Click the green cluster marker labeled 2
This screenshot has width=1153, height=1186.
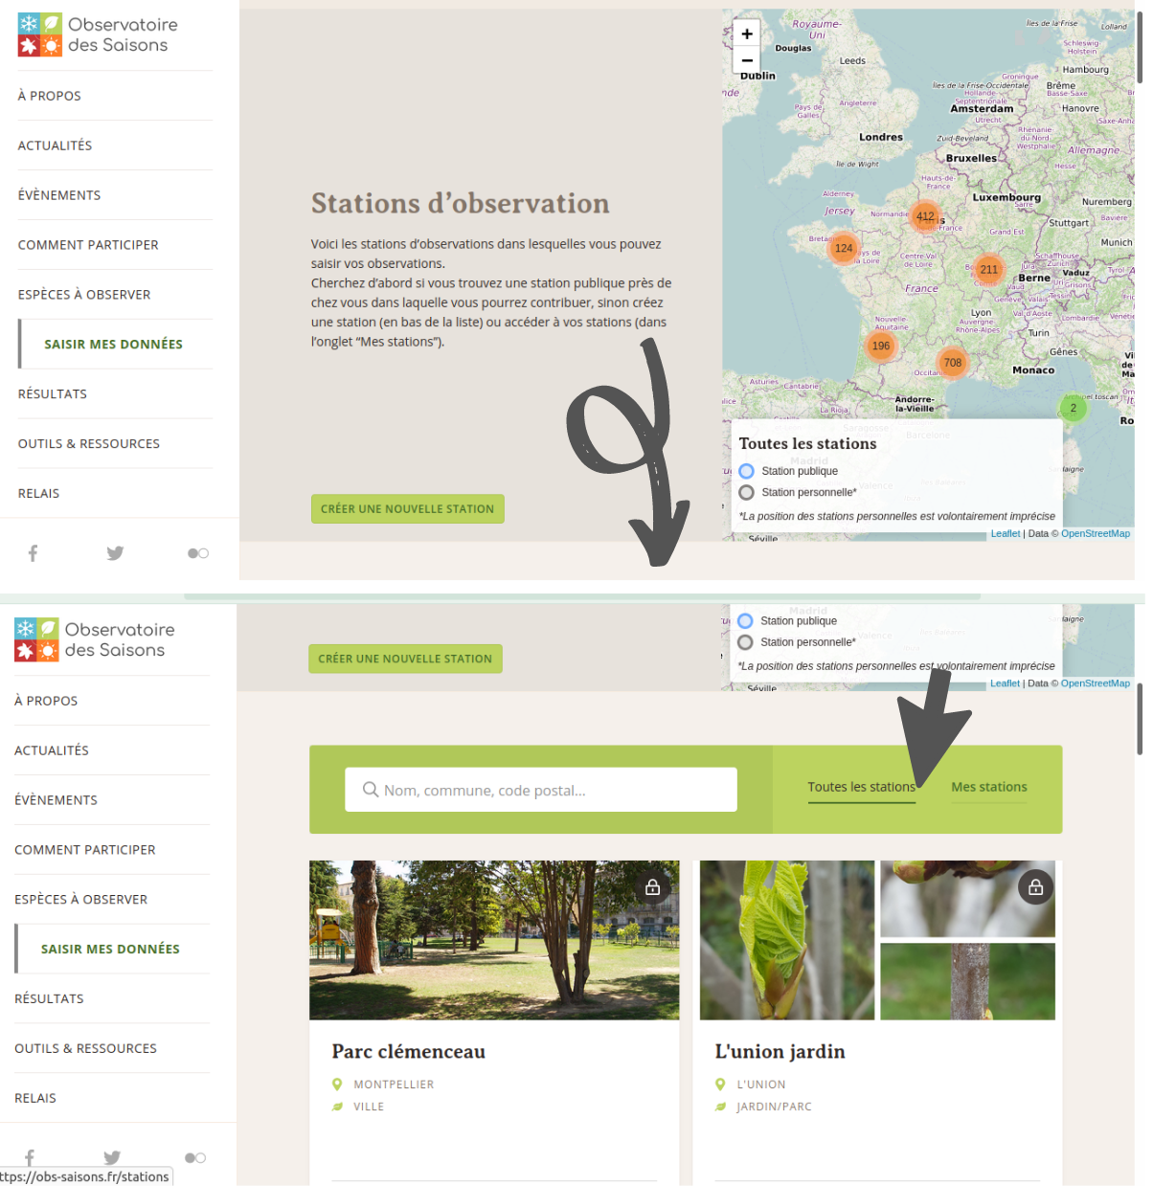[x=1074, y=408]
